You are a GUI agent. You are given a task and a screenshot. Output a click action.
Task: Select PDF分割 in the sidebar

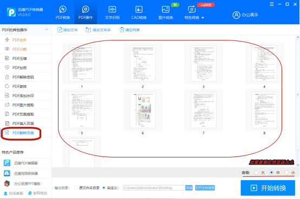26,49
